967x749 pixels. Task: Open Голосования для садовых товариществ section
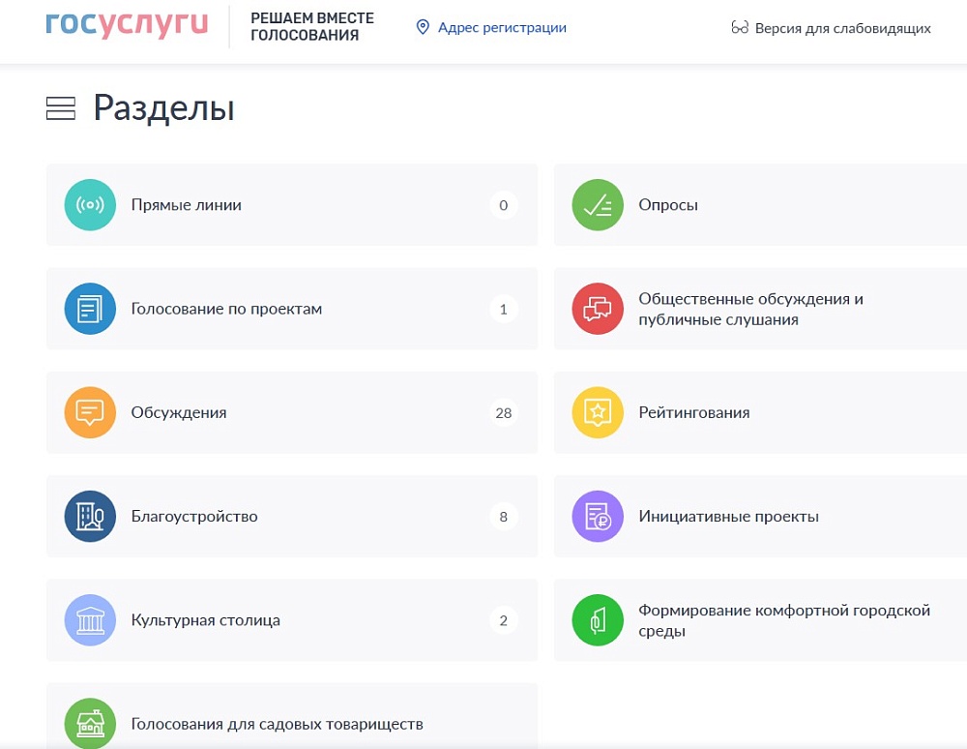click(278, 723)
